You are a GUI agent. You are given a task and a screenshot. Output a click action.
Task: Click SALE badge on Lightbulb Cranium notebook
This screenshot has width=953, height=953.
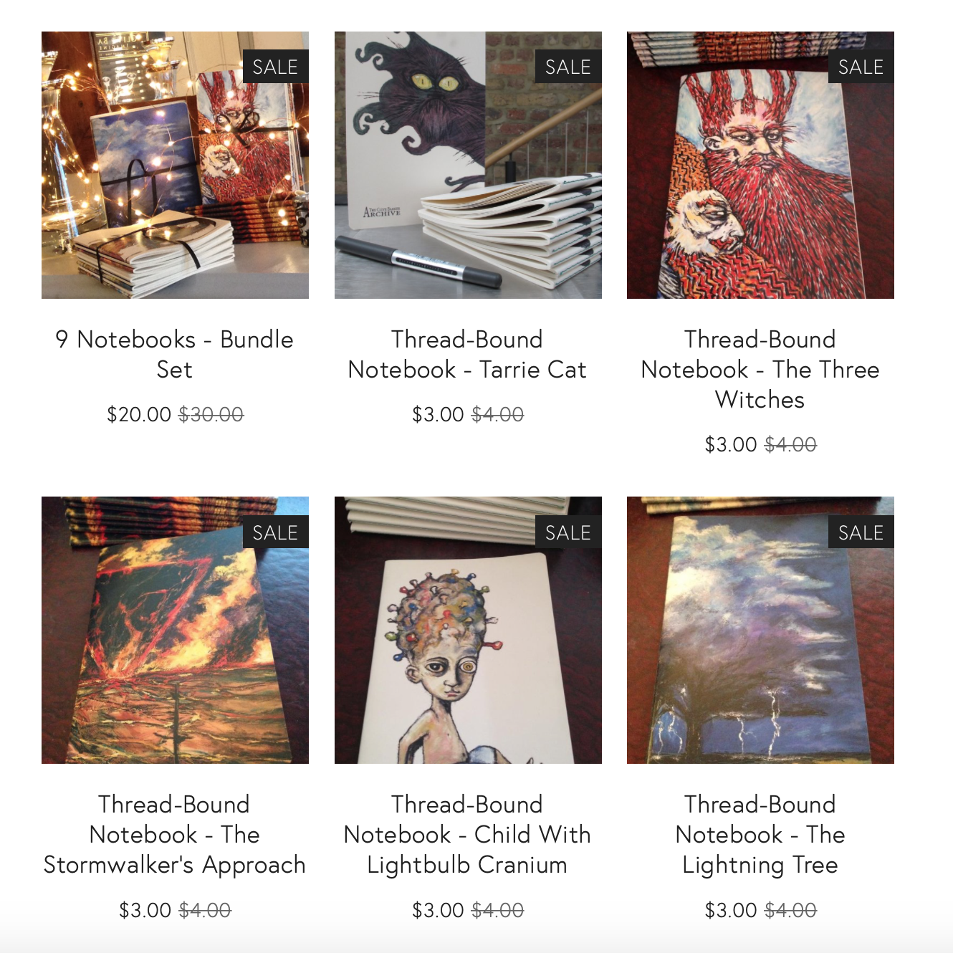pos(569,532)
